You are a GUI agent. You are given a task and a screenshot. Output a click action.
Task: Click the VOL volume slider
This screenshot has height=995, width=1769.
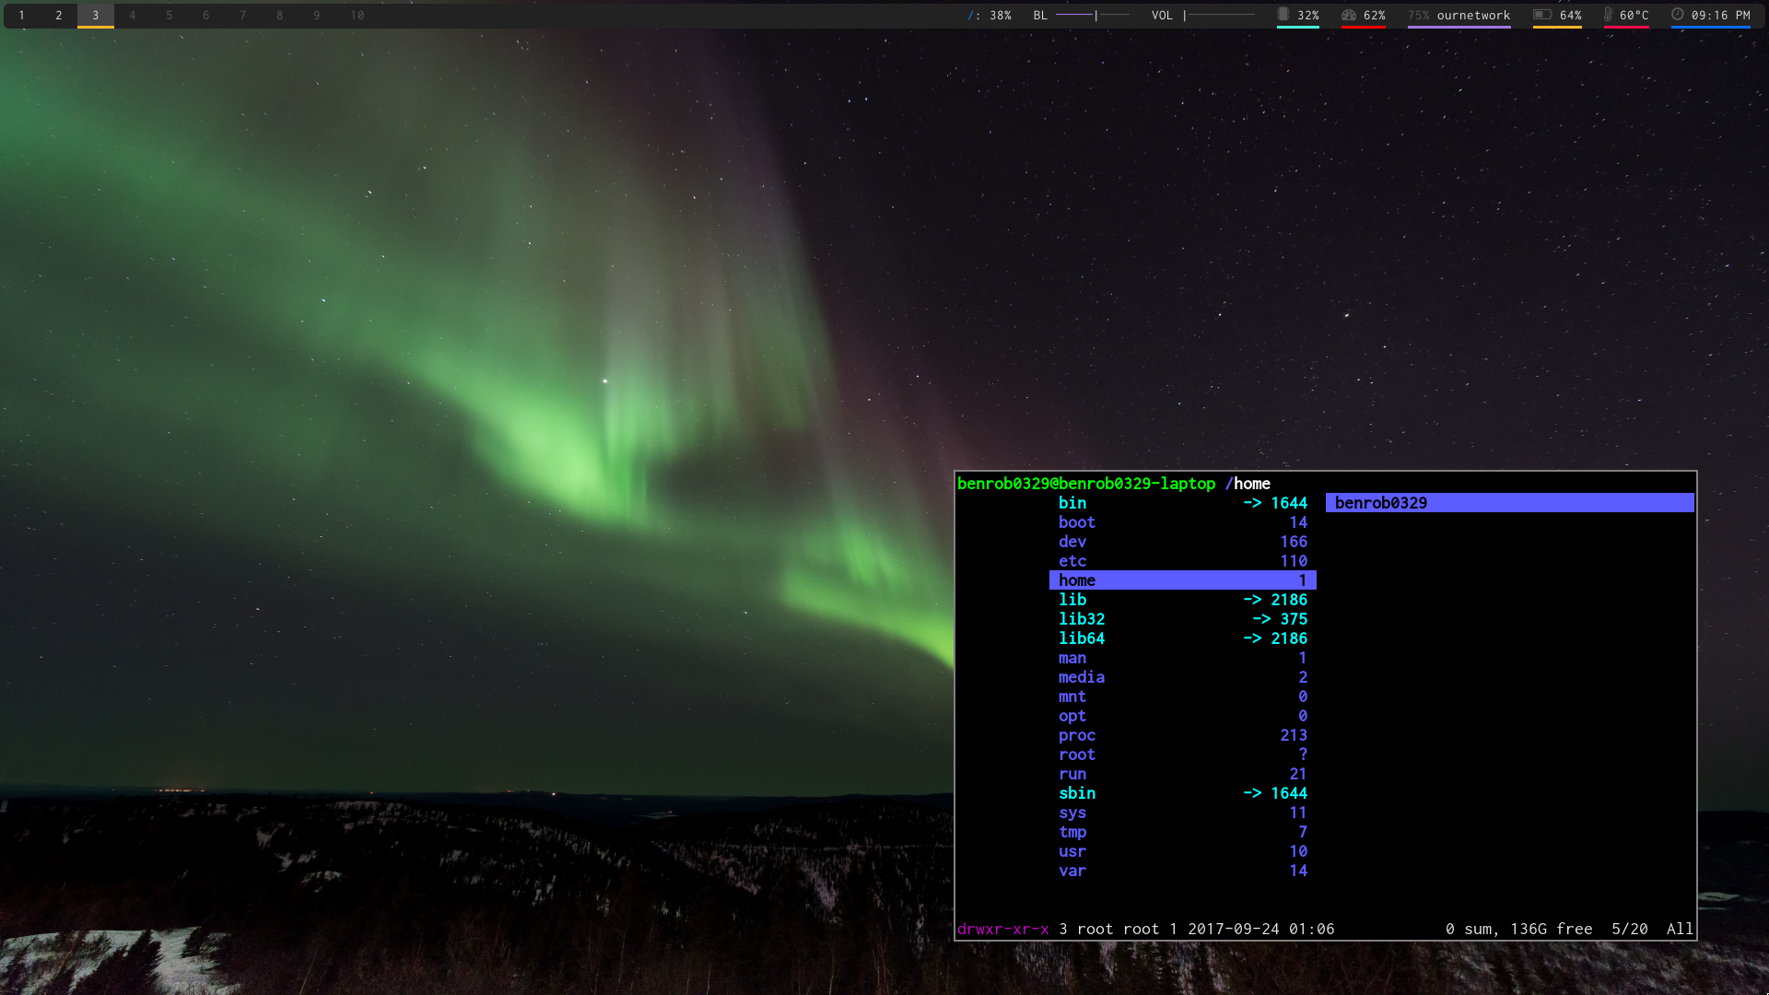point(1218,15)
